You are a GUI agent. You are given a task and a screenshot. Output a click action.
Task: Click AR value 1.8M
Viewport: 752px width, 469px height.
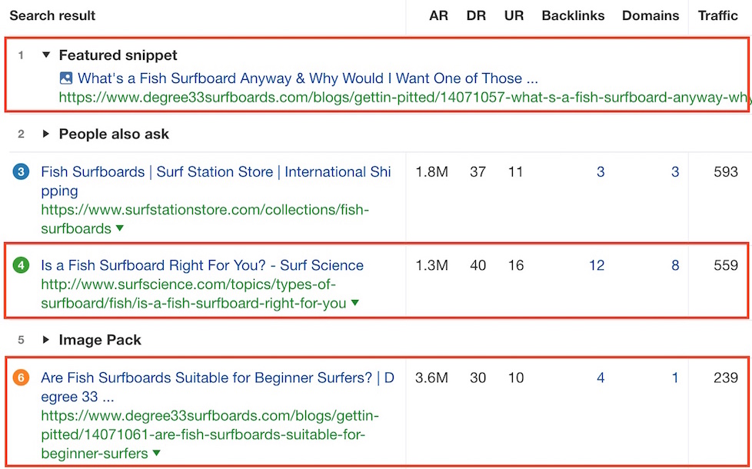[431, 171]
